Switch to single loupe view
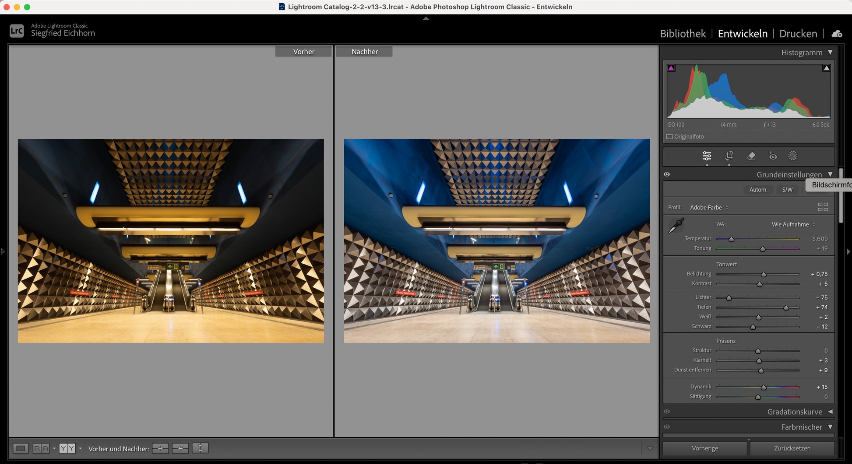This screenshot has width=852, height=464. 21,448
